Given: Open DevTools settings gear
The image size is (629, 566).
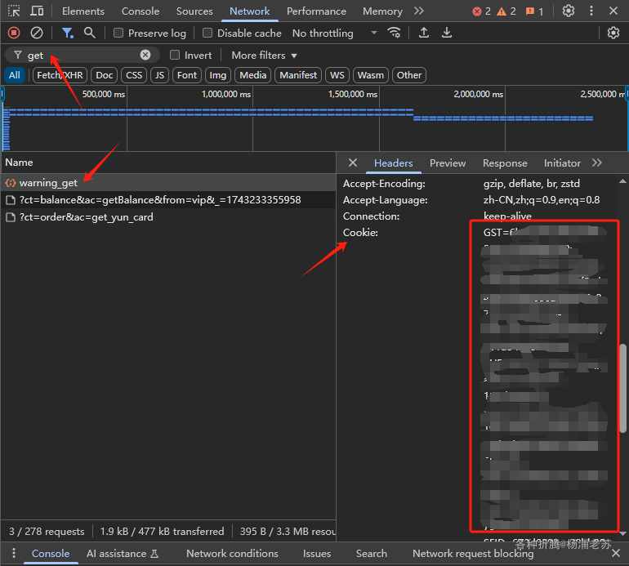Looking at the screenshot, I should click(x=569, y=11).
